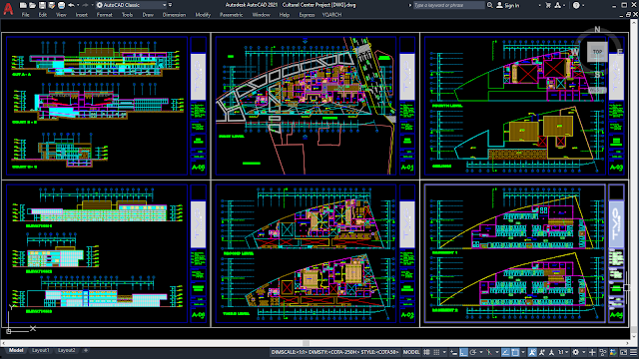Click the Autodesk Account triangle icon

[557, 5]
